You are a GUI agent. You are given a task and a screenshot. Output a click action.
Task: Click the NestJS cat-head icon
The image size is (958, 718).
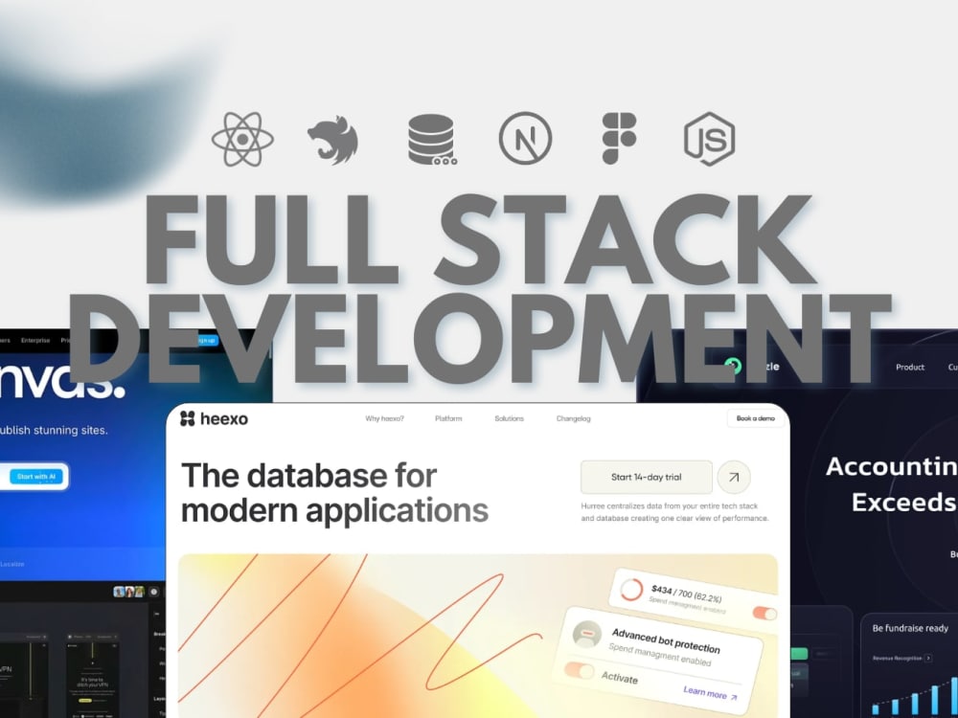click(332, 141)
